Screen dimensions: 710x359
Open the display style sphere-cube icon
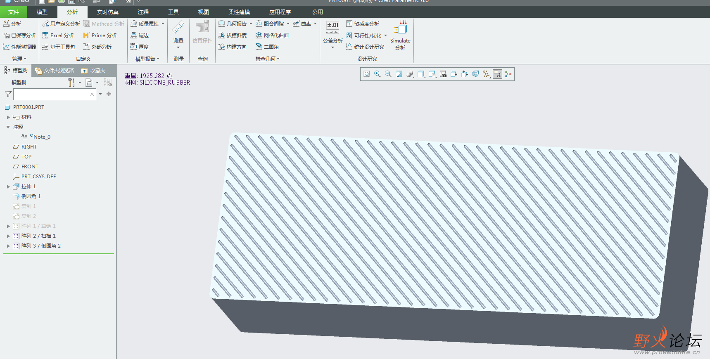pyautogui.click(x=410, y=74)
